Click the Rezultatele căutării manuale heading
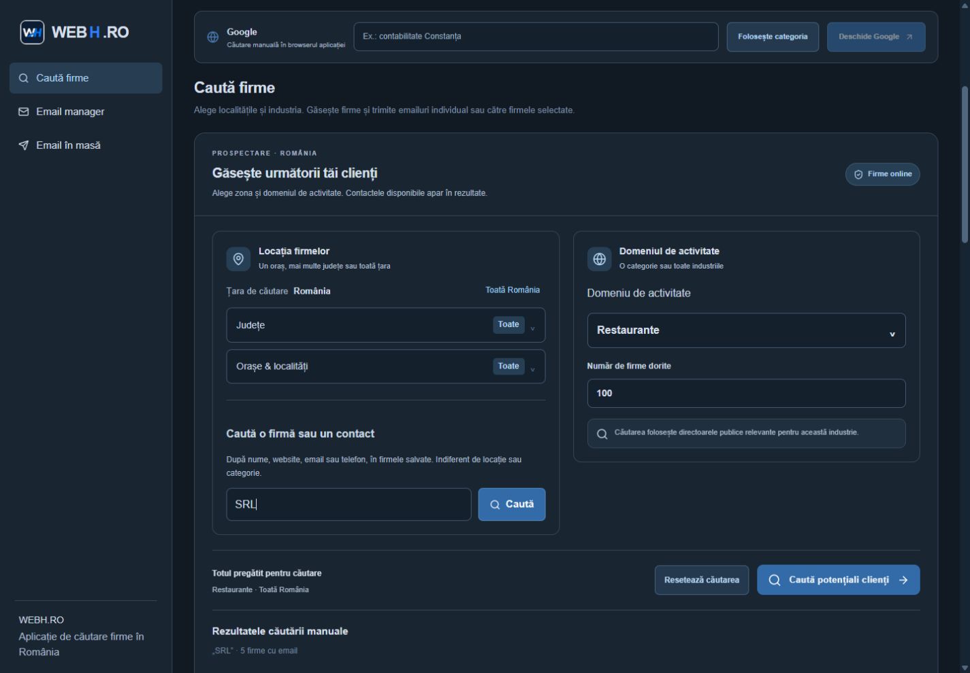Viewport: 970px width, 673px height. pos(280,632)
